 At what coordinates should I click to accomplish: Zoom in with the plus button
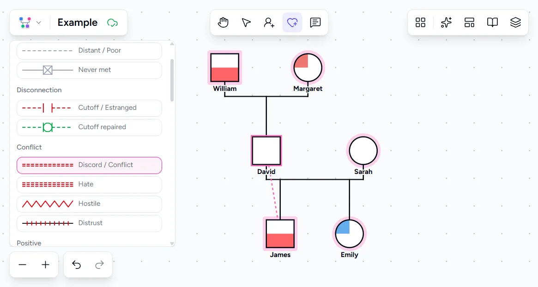coord(45,265)
